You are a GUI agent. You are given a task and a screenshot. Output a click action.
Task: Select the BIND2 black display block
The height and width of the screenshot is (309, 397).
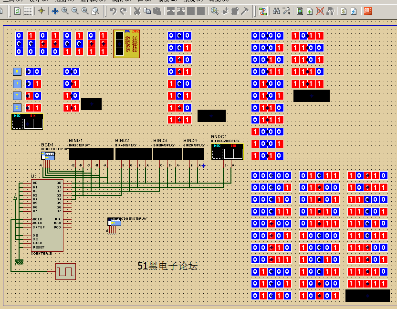point(134,154)
